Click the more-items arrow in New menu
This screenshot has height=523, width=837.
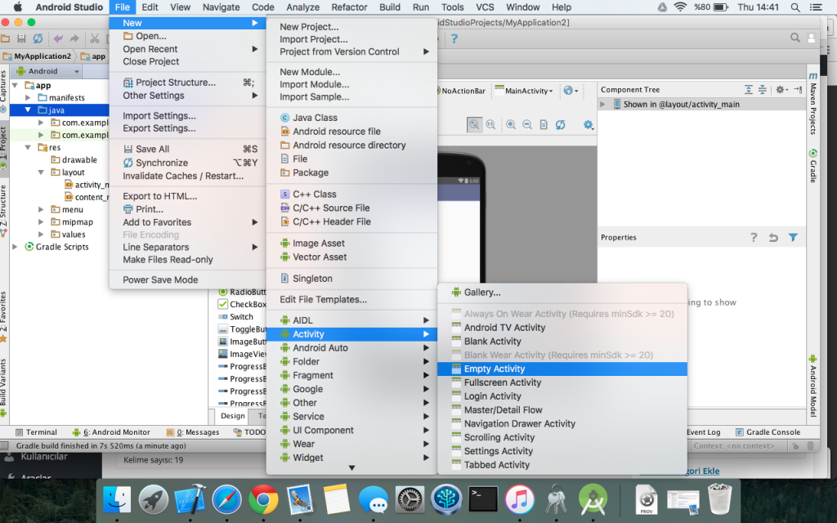(x=351, y=468)
